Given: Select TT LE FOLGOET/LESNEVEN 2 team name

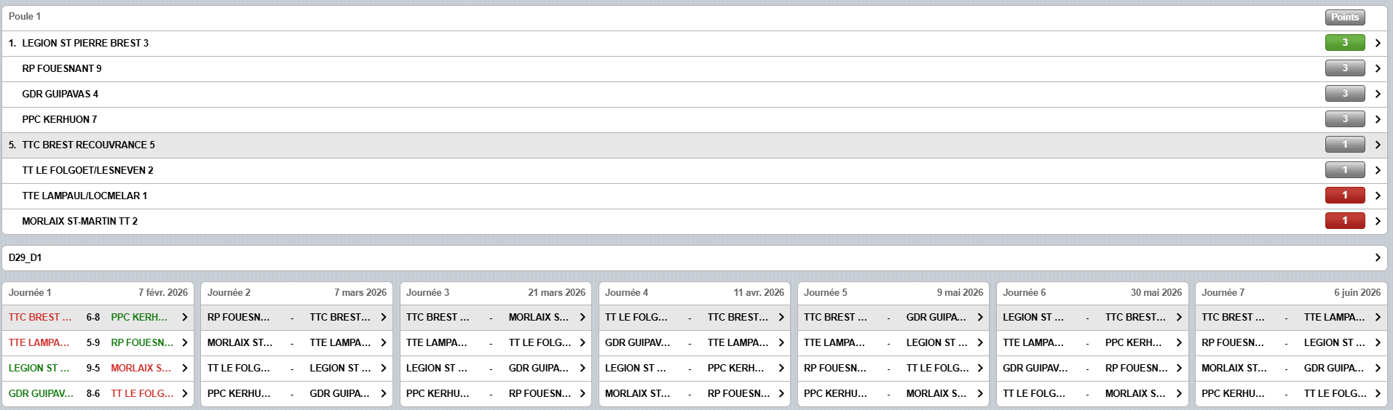Looking at the screenshot, I should coord(87,170).
